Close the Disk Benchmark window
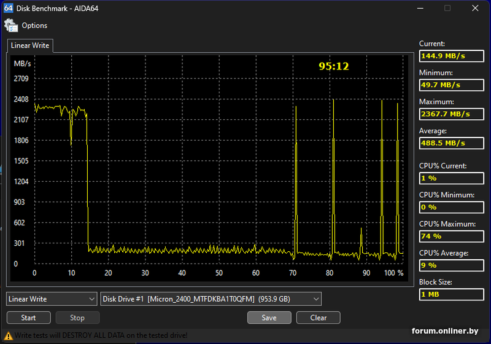The height and width of the screenshot is (344, 491). point(476,8)
